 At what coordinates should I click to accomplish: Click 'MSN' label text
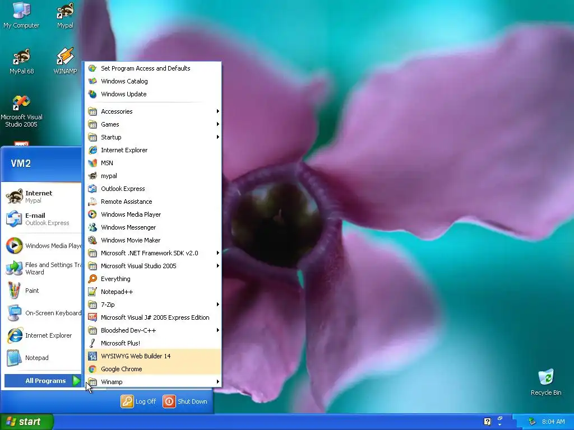coord(107,163)
